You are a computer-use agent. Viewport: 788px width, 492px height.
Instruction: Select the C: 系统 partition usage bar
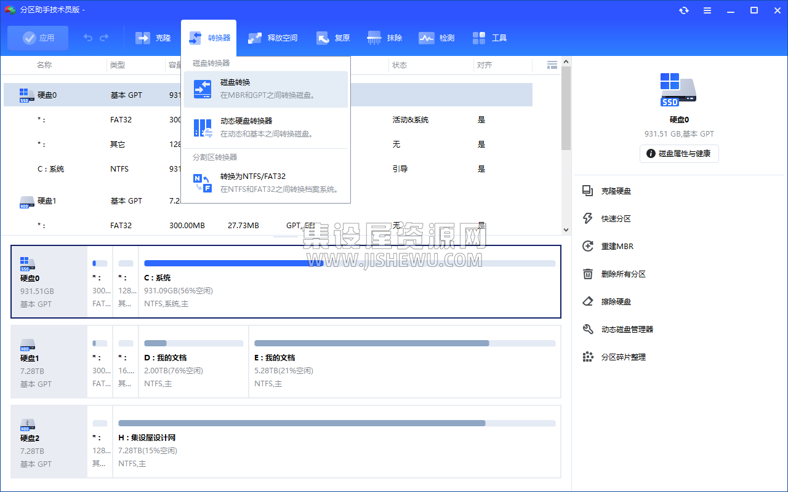(x=349, y=263)
